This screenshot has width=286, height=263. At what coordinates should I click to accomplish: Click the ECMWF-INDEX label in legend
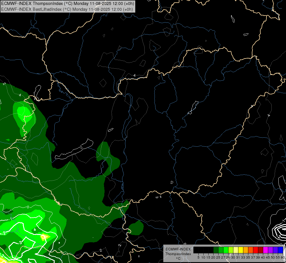click(178, 249)
